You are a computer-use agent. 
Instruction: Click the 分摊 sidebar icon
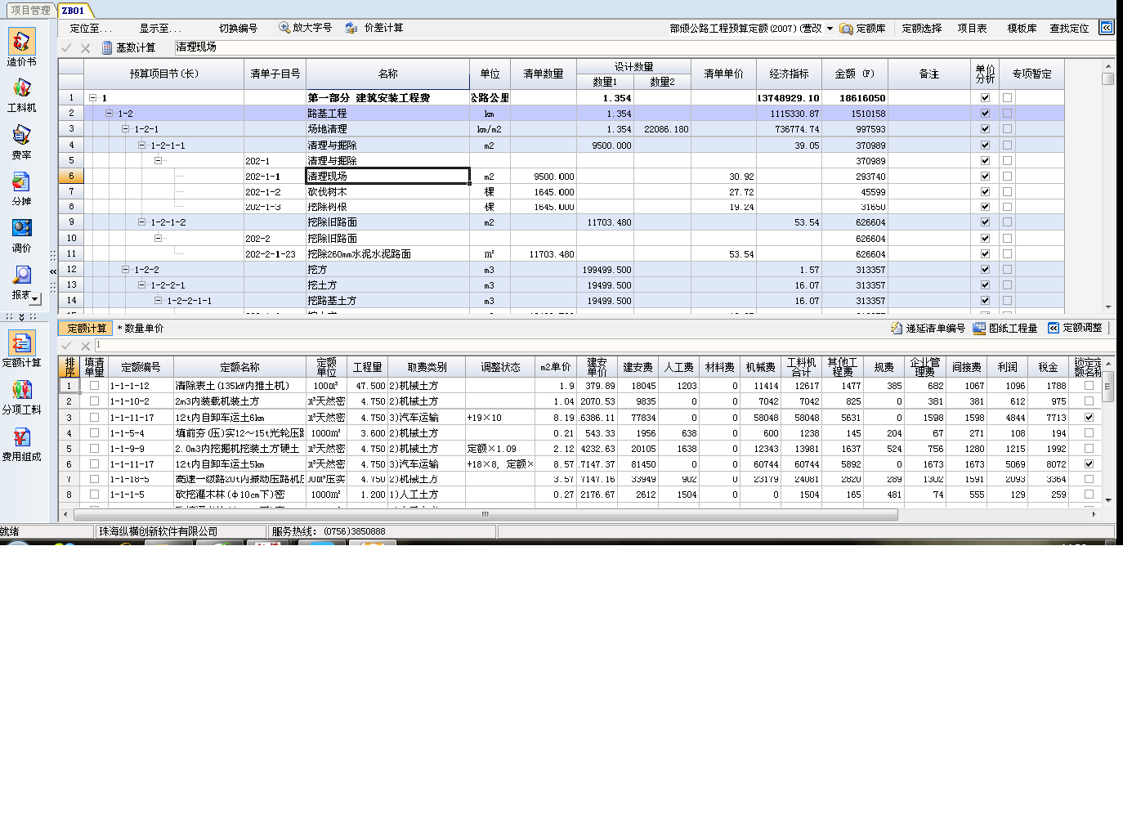coord(21,182)
